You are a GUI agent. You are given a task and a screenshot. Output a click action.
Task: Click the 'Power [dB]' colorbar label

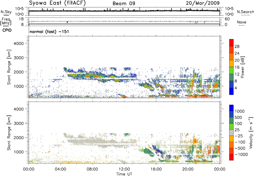242,67
